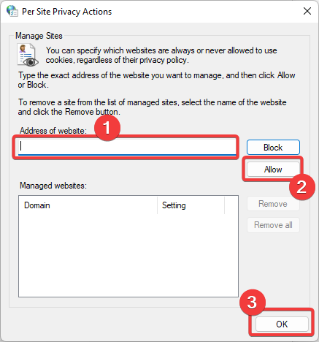Click the Manage Sites group label
The height and width of the screenshot is (342, 319).
[39, 36]
